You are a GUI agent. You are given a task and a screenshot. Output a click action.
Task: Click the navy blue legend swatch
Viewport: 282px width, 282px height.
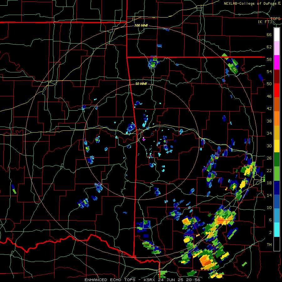coord(277,188)
